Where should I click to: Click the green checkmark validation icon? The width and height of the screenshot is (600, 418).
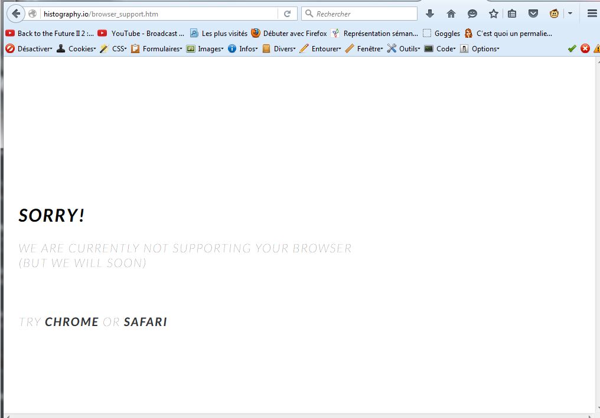pyautogui.click(x=572, y=48)
